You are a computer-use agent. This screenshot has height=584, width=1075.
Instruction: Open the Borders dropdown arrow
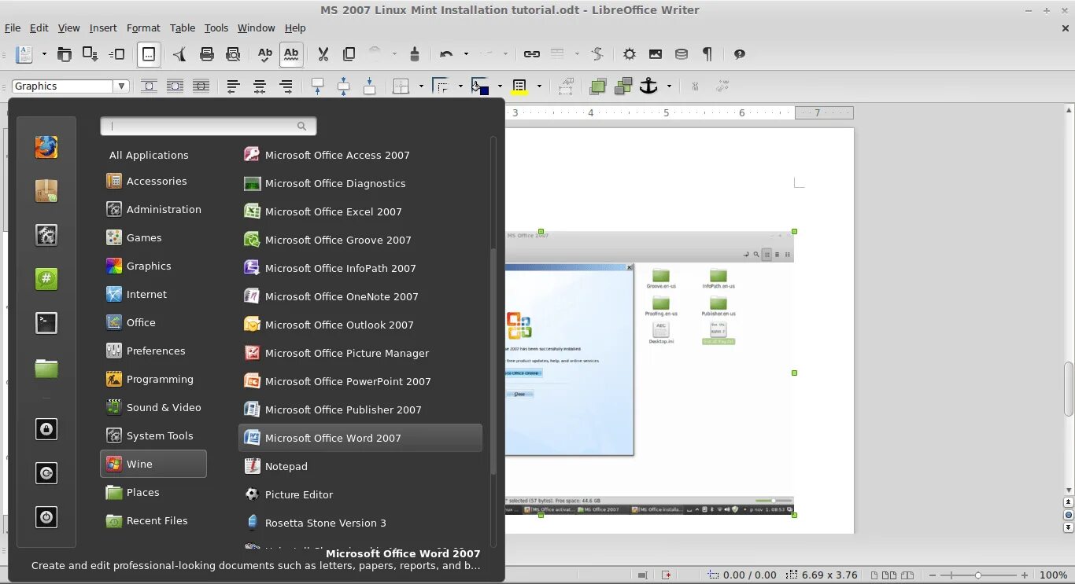[421, 86]
